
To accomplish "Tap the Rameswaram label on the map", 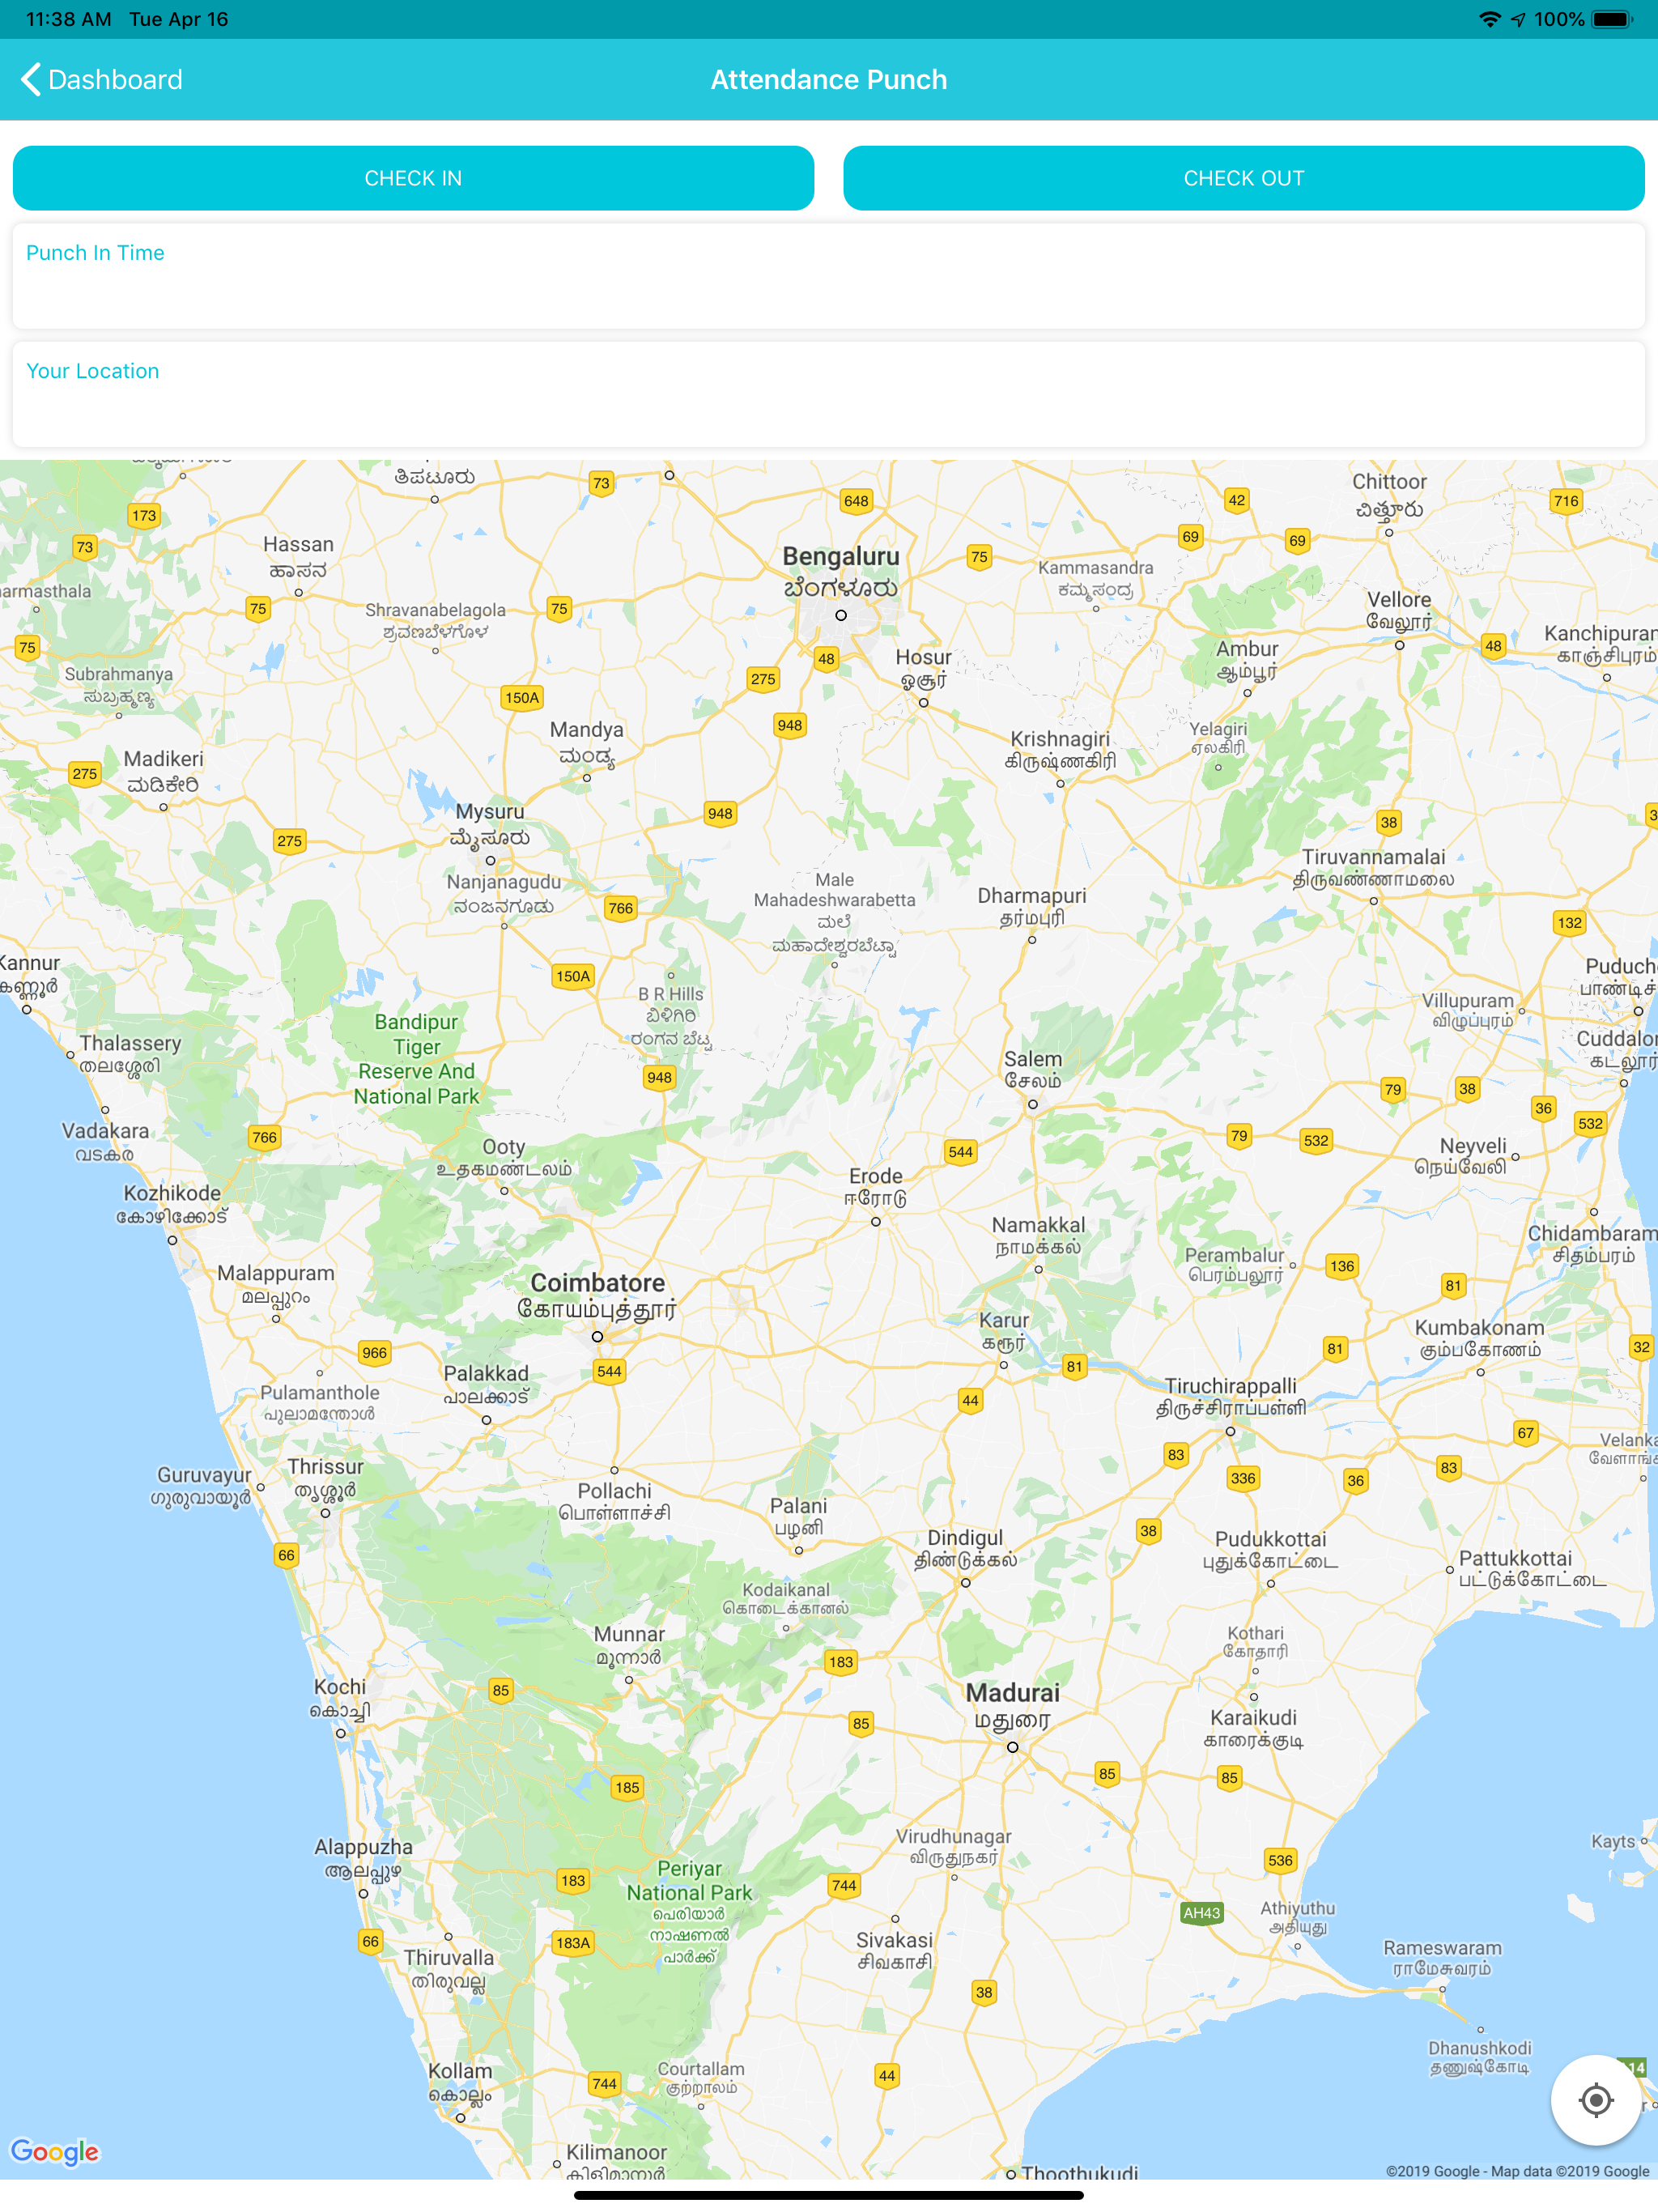I will click(x=1442, y=1957).
